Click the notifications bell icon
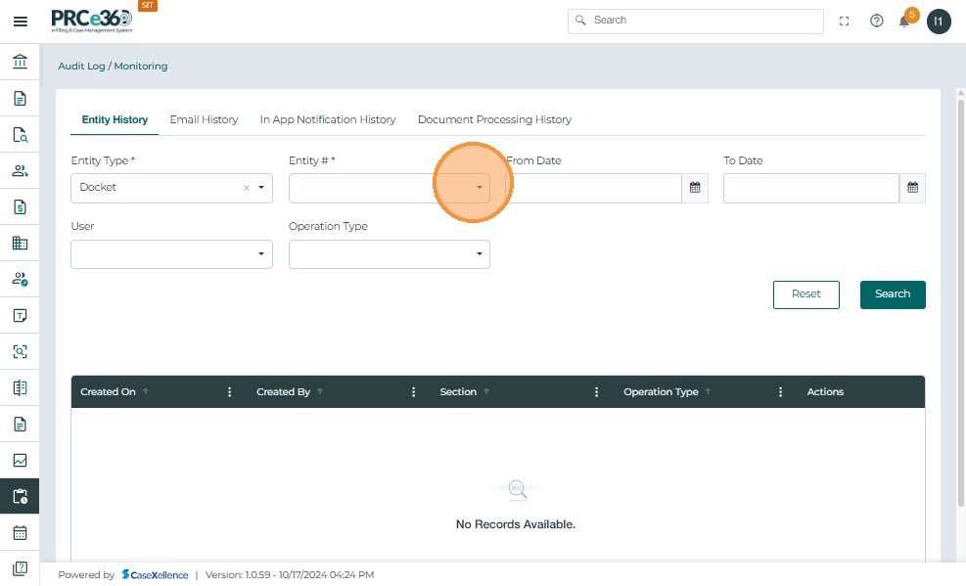 tap(905, 22)
